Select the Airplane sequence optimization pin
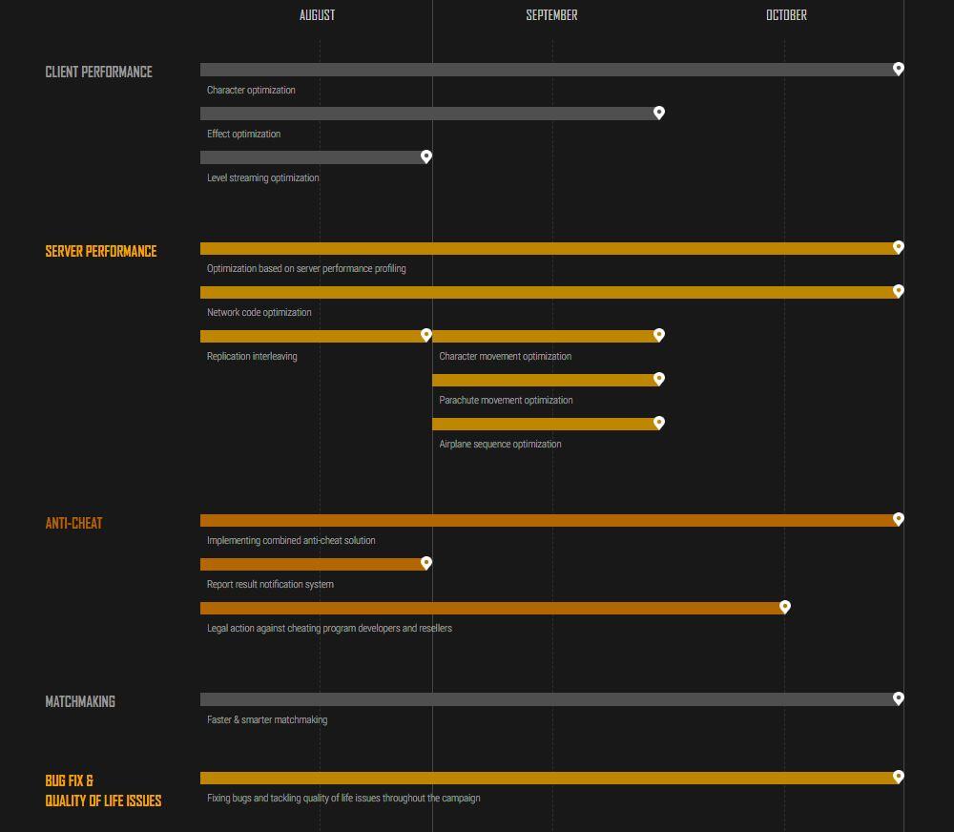This screenshot has width=954, height=832. coord(658,423)
